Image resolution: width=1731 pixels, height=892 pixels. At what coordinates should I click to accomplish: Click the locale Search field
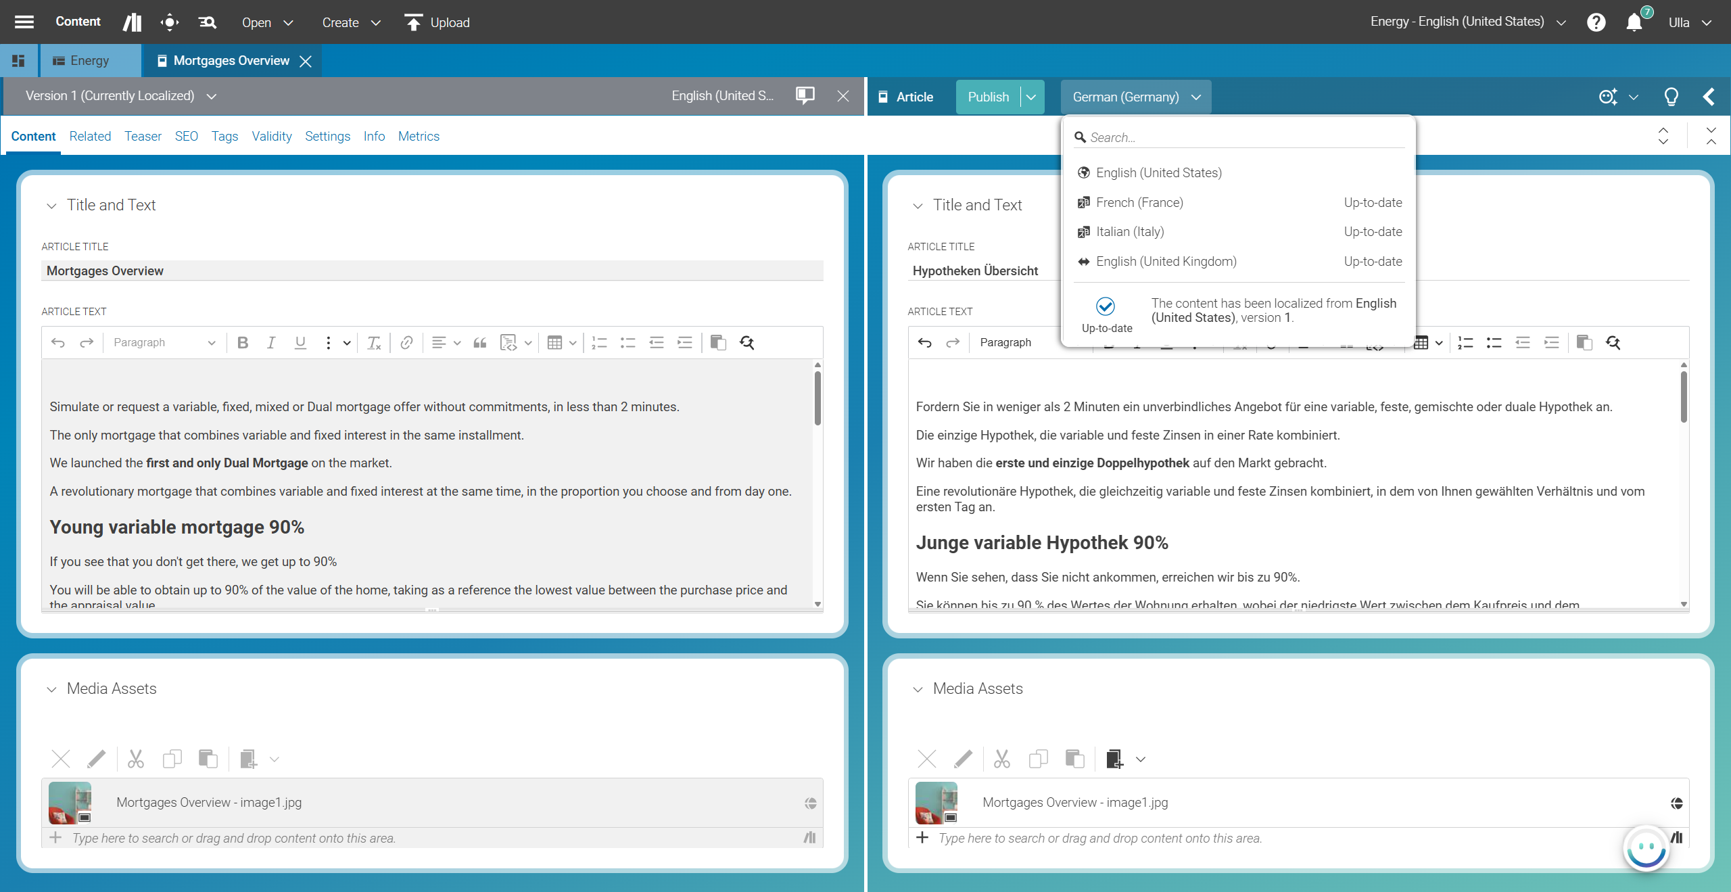(1244, 137)
